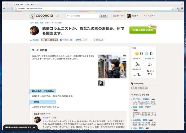The width and height of the screenshot is (186, 133).
Task: Click the サービスを検索 search field
Action: (82, 16)
